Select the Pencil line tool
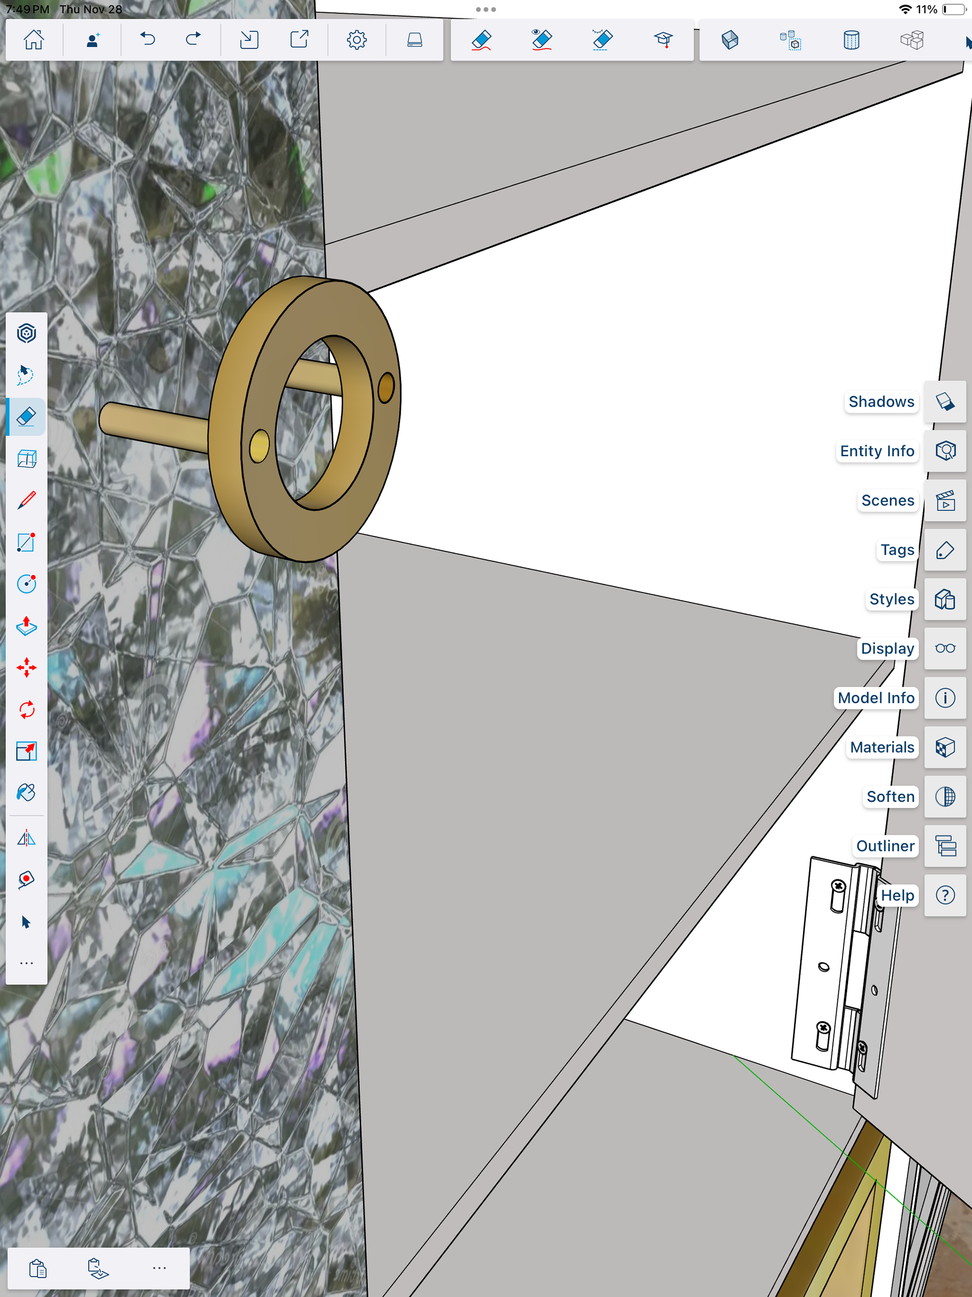This screenshot has width=972, height=1297. 26,500
